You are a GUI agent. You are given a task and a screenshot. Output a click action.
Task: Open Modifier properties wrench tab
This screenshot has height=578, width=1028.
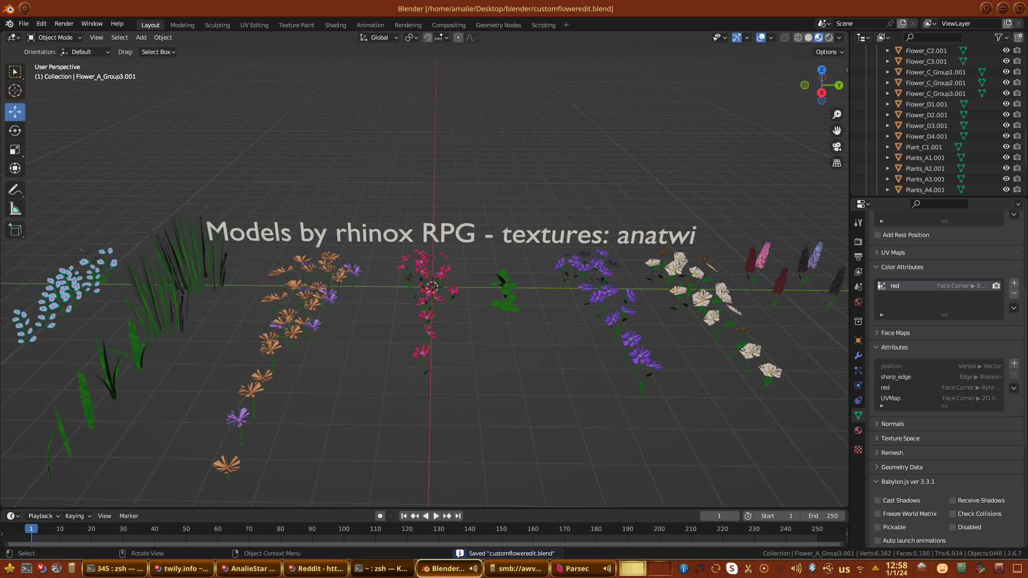tap(858, 355)
